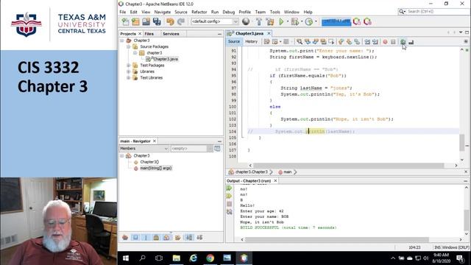Run the project with green play icon
The height and width of the screenshot is (265, 471).
pos(281,21)
